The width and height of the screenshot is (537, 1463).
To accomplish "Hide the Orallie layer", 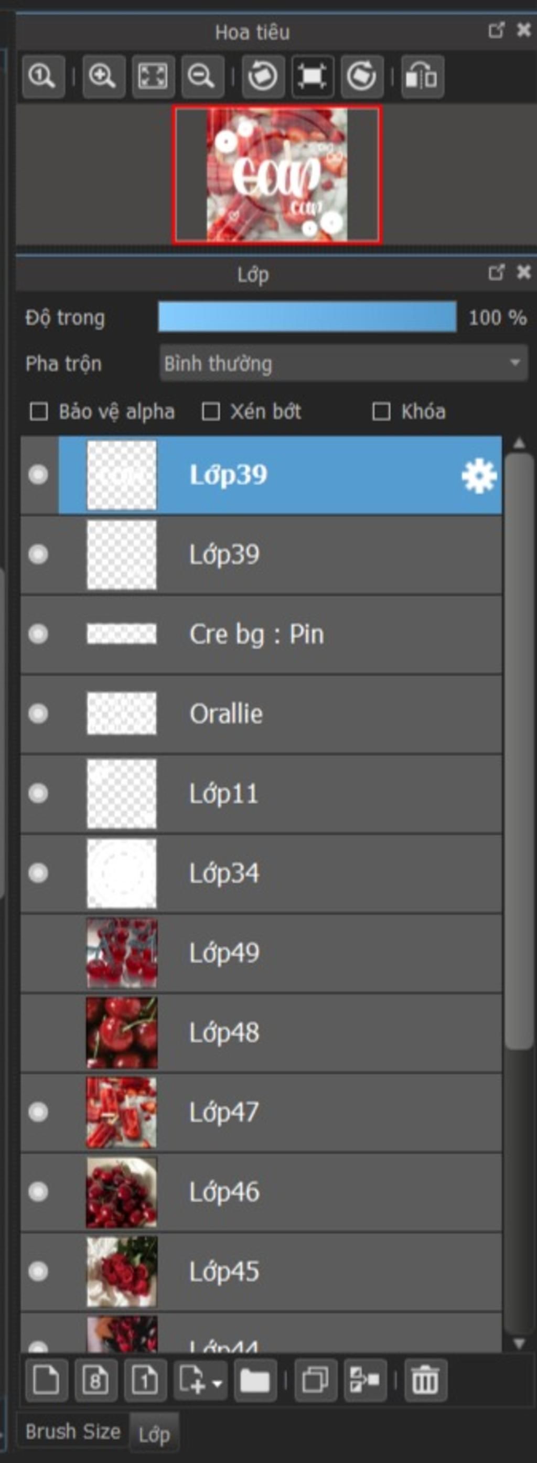I will tap(38, 713).
